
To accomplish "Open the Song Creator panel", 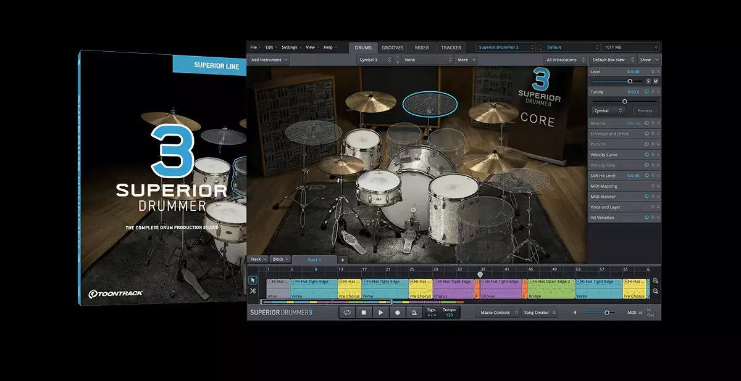I will pyautogui.click(x=540, y=313).
